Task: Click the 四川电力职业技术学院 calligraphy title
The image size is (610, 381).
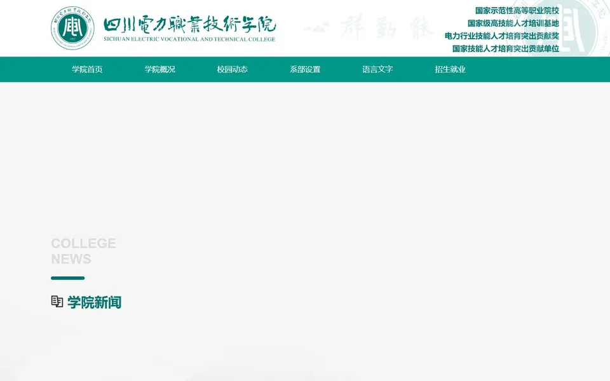Action: 190,24
